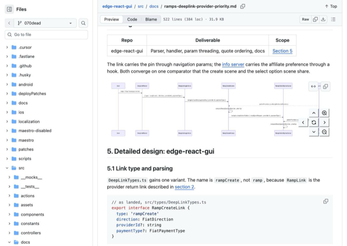Screen dimensions: 347x246
Task: Pan the diagram left
Action: (x=303, y=122)
